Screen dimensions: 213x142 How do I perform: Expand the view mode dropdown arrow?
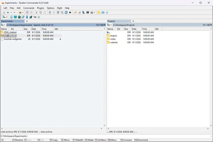(94, 13)
